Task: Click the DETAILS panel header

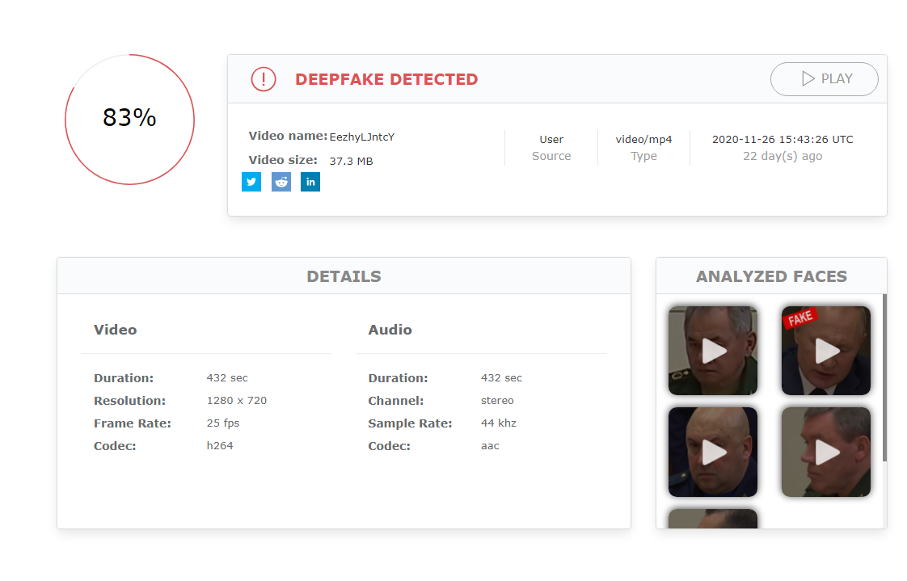Action: [x=344, y=276]
